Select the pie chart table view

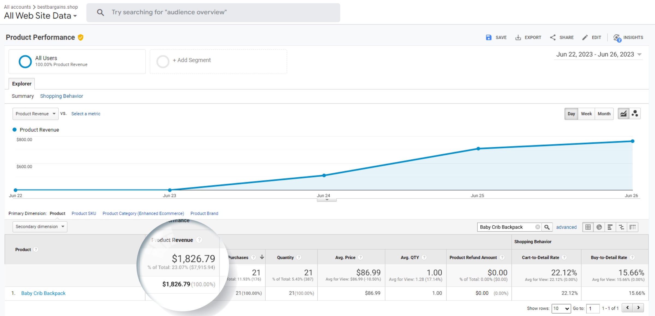click(599, 227)
